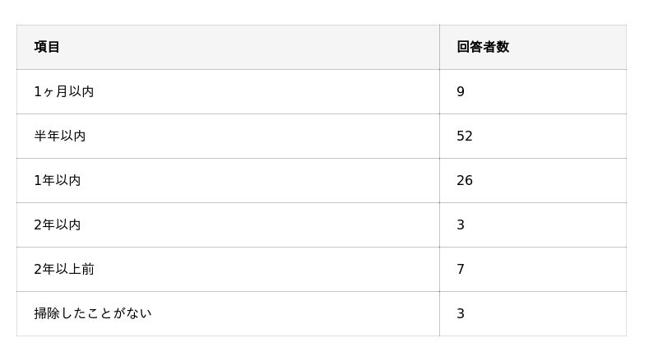Viewport: 658px width, 361px height.
Task: Click the value 7 for 2年以上前
Action: click(461, 269)
